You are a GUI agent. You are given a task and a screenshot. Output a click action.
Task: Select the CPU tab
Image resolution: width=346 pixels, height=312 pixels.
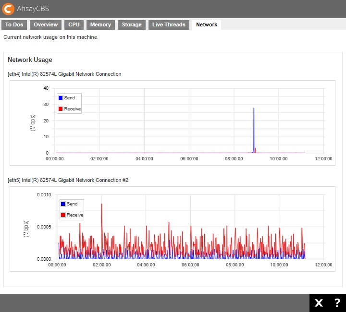click(x=74, y=25)
